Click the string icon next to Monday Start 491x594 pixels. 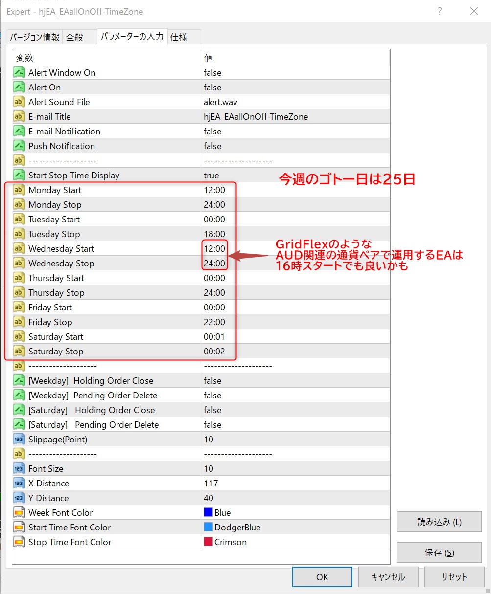point(19,190)
